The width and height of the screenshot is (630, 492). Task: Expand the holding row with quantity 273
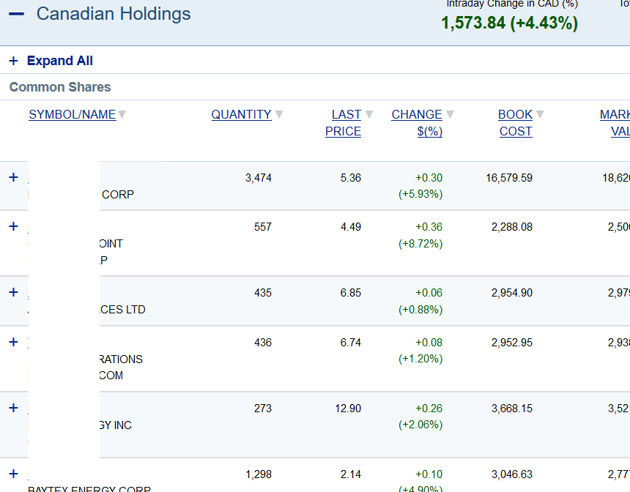[x=13, y=408]
